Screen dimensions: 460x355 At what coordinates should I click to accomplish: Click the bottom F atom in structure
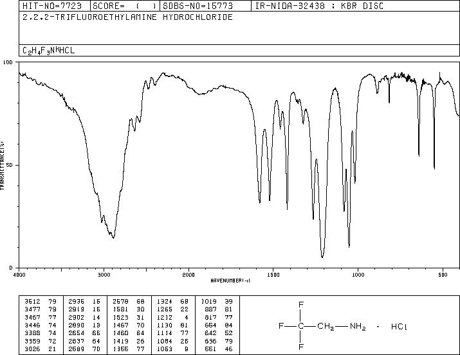coord(301,347)
